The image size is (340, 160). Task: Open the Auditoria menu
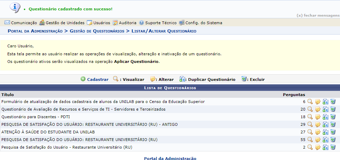(x=125, y=23)
